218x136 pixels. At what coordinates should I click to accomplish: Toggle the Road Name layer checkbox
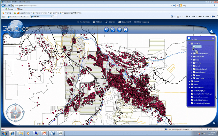tap(194, 57)
